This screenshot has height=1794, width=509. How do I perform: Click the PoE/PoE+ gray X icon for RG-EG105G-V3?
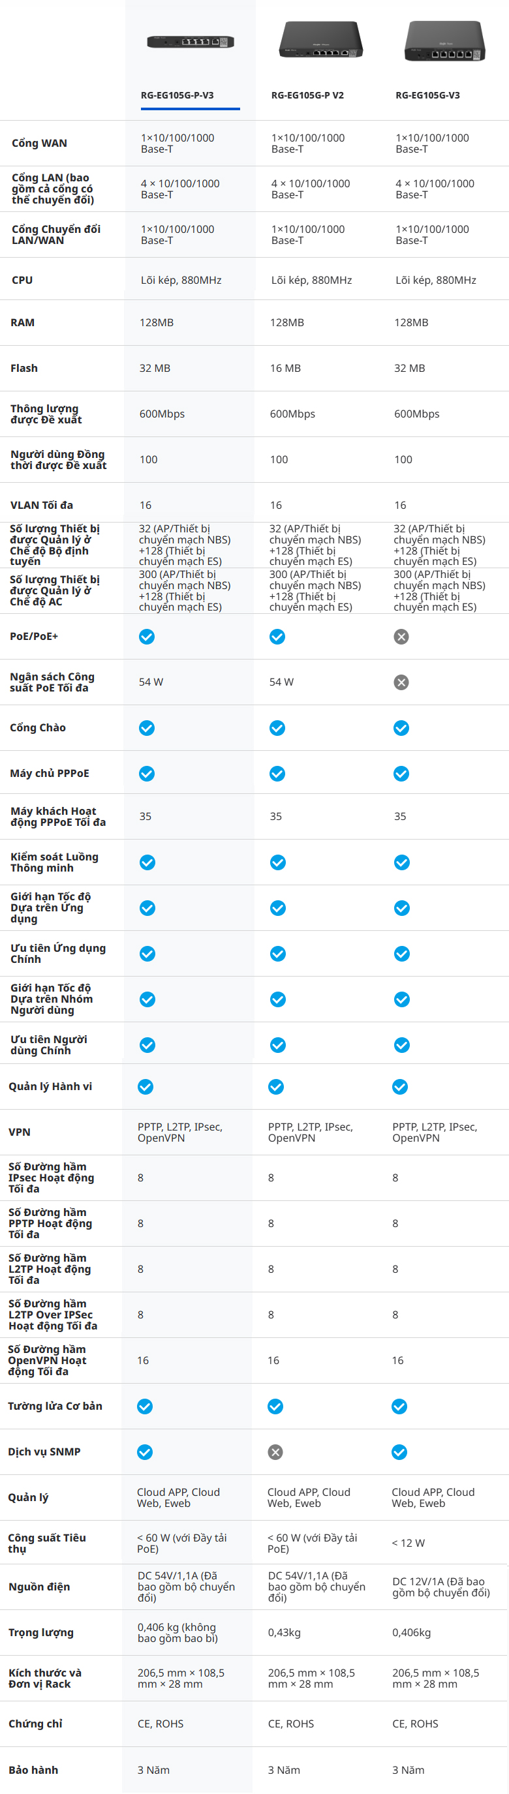click(401, 637)
